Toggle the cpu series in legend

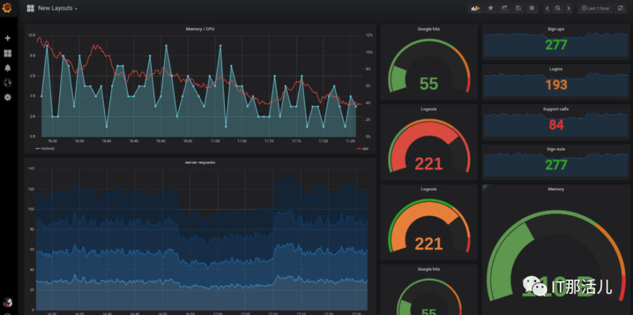[363, 148]
